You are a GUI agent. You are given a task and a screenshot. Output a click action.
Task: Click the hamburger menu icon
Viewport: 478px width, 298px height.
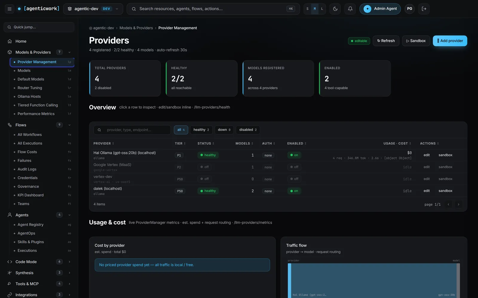pyautogui.click(x=10, y=9)
